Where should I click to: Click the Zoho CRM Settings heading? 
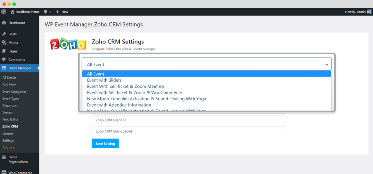click(118, 41)
